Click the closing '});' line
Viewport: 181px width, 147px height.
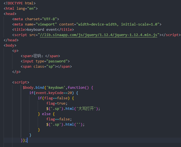tap(24, 140)
